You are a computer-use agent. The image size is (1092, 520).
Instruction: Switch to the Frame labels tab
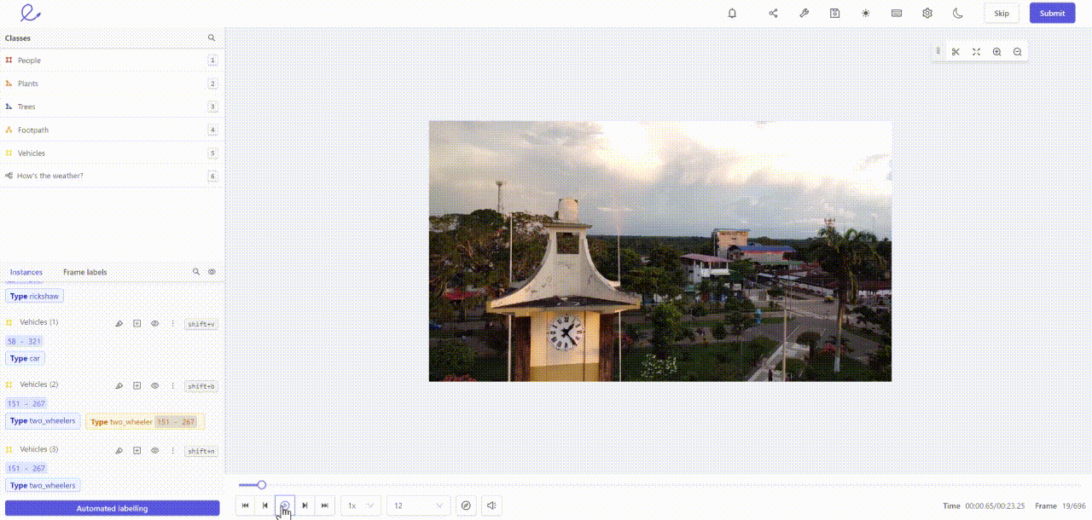click(85, 272)
